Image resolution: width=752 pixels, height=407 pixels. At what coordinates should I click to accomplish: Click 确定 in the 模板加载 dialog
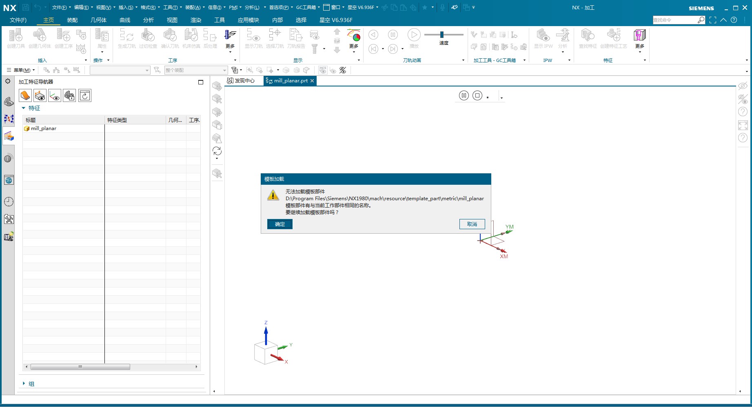click(x=280, y=224)
